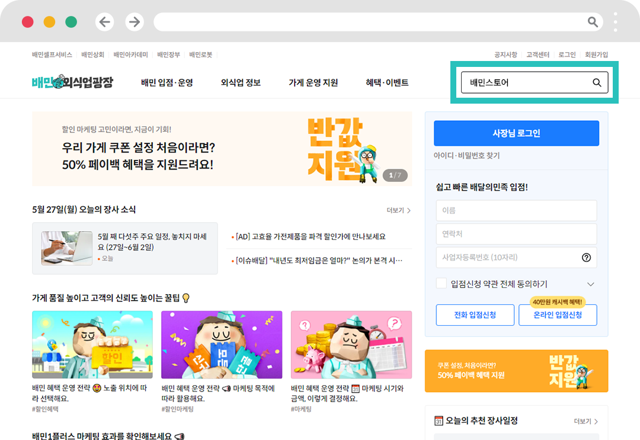Click the 1/7 banner page indicator
The width and height of the screenshot is (640, 440).
(395, 175)
